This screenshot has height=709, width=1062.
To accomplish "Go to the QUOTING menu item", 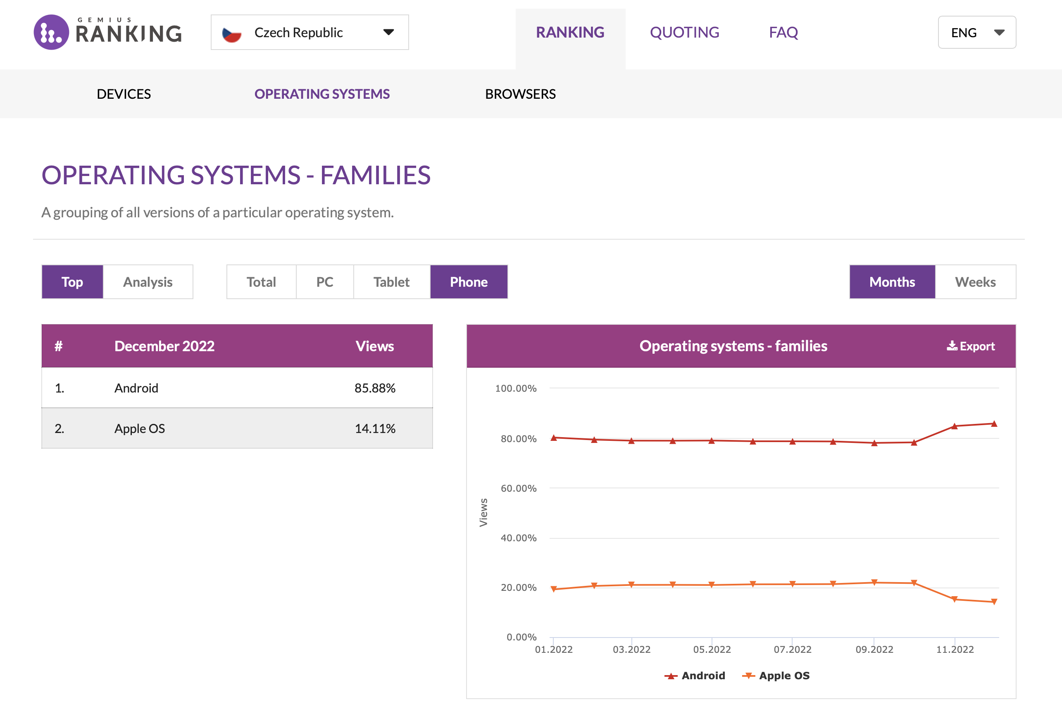I will click(x=684, y=33).
